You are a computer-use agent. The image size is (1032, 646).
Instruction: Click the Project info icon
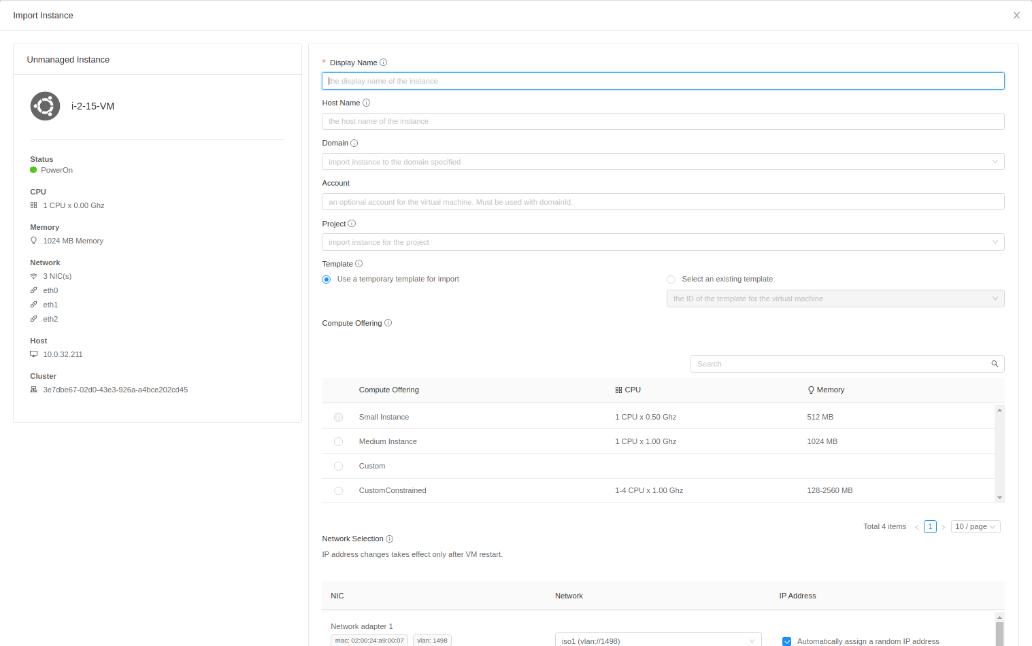[352, 223]
